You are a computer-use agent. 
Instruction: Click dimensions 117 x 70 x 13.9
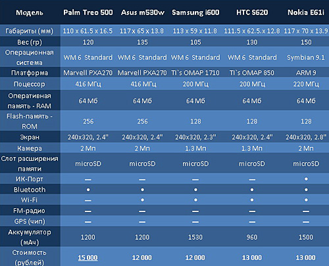point(306,31)
